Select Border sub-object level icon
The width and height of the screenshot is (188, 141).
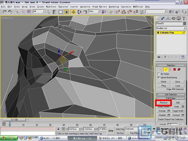click(170, 69)
